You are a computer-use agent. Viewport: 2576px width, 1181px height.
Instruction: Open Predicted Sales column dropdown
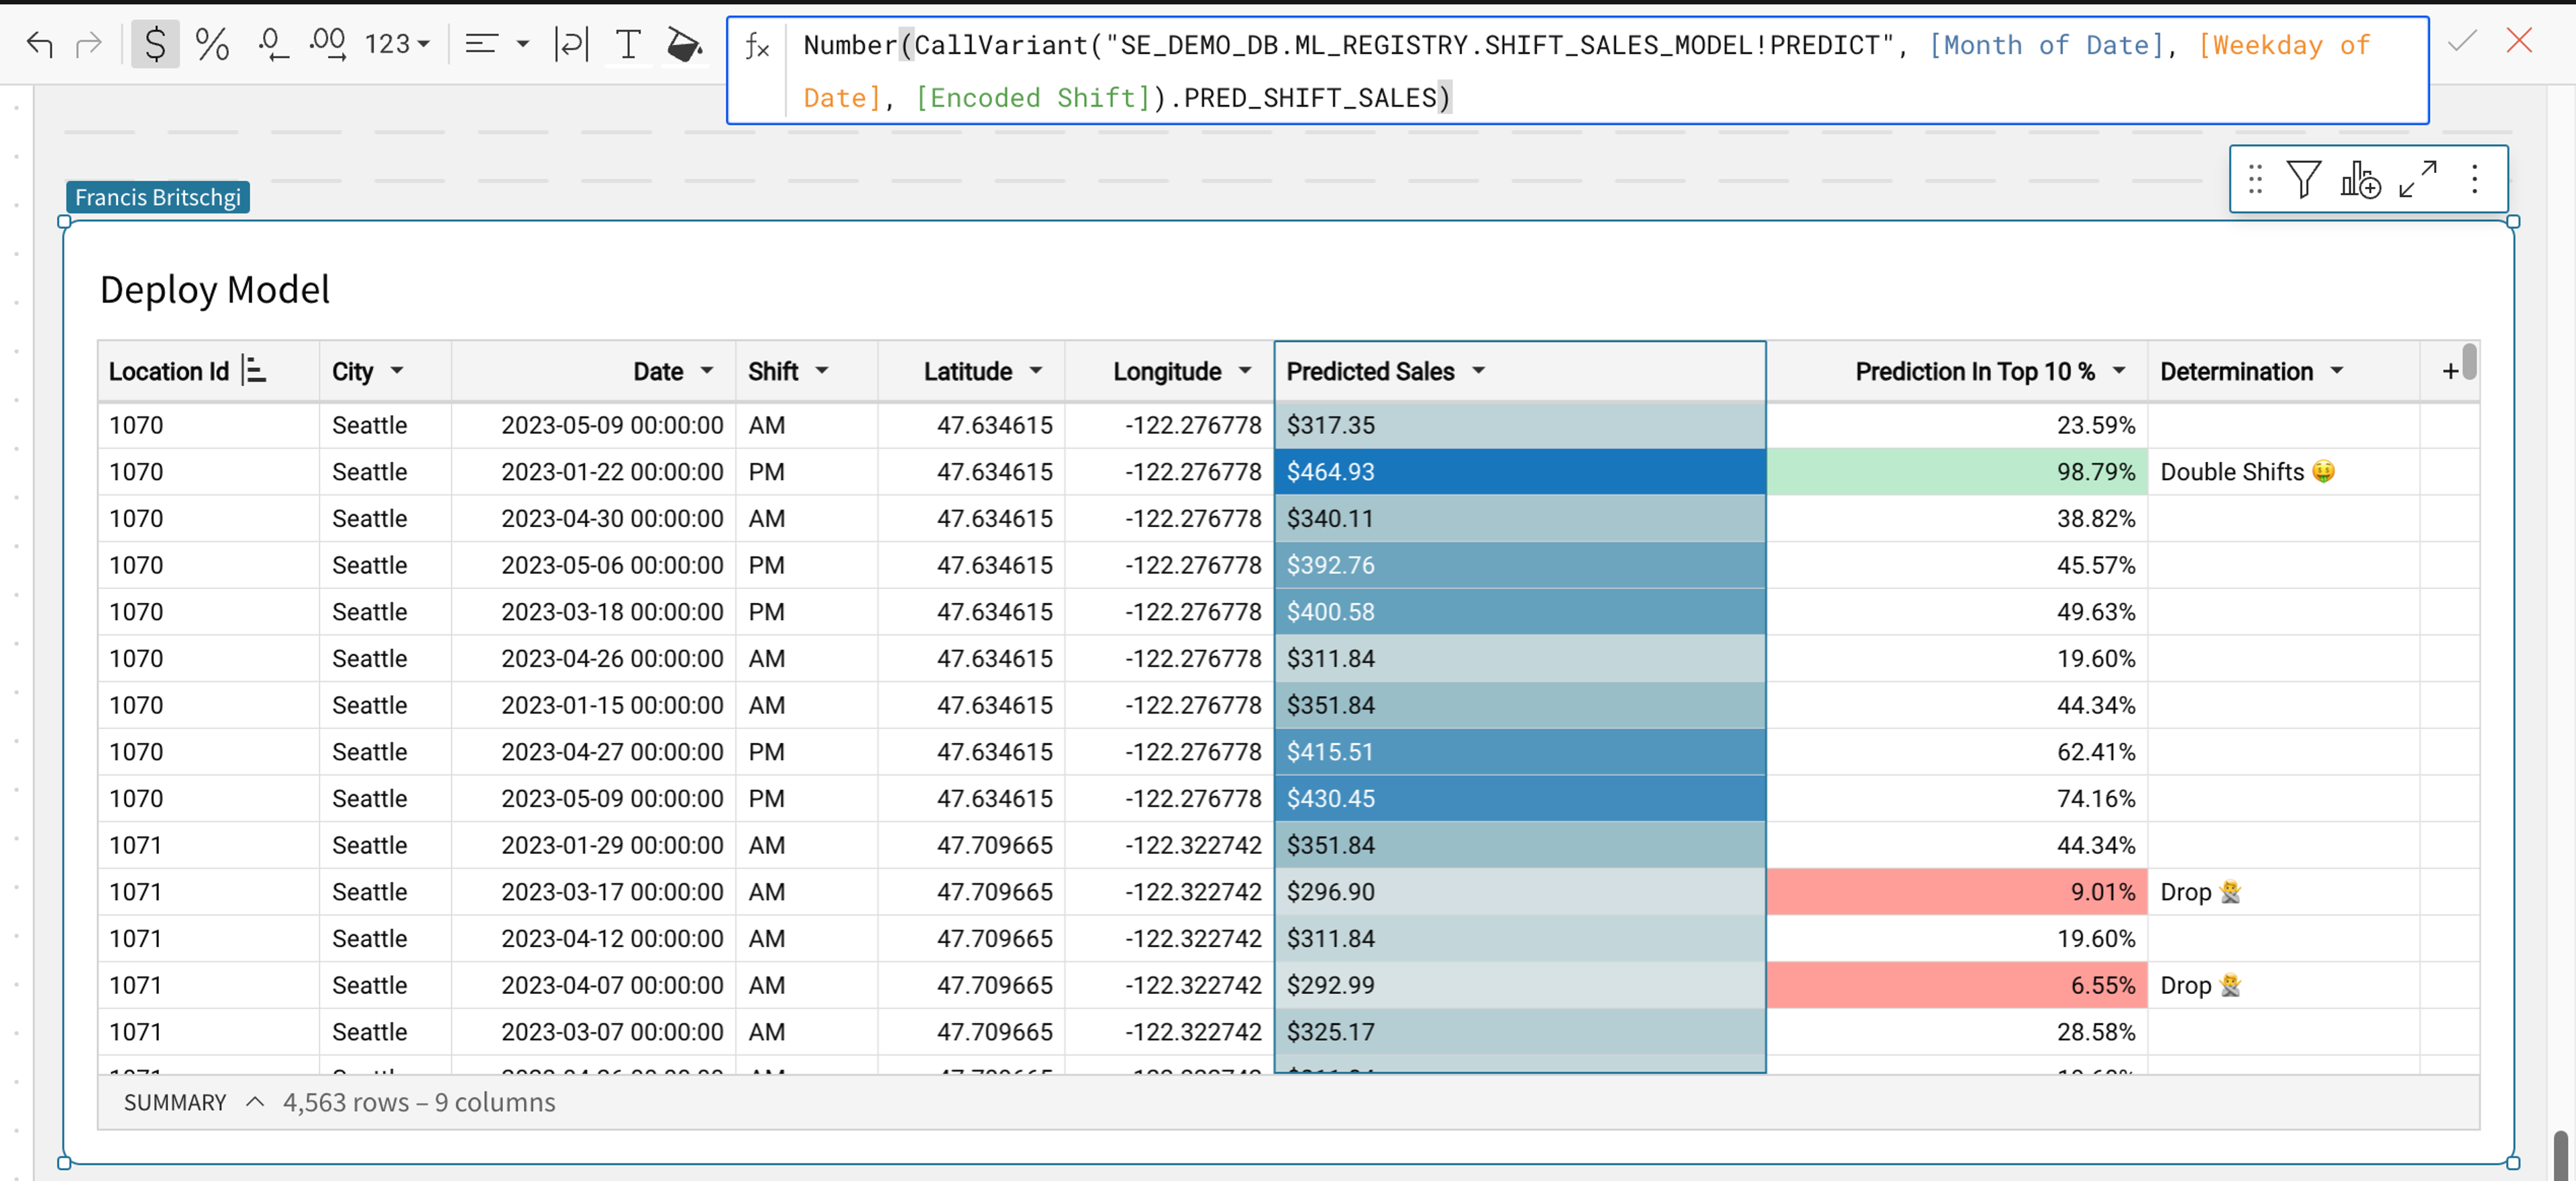(x=1478, y=371)
